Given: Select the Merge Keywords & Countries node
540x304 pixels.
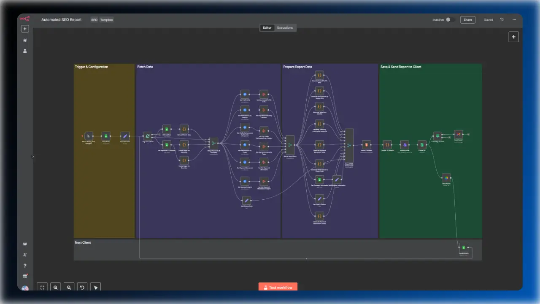Looking at the screenshot, I should click(x=213, y=143).
